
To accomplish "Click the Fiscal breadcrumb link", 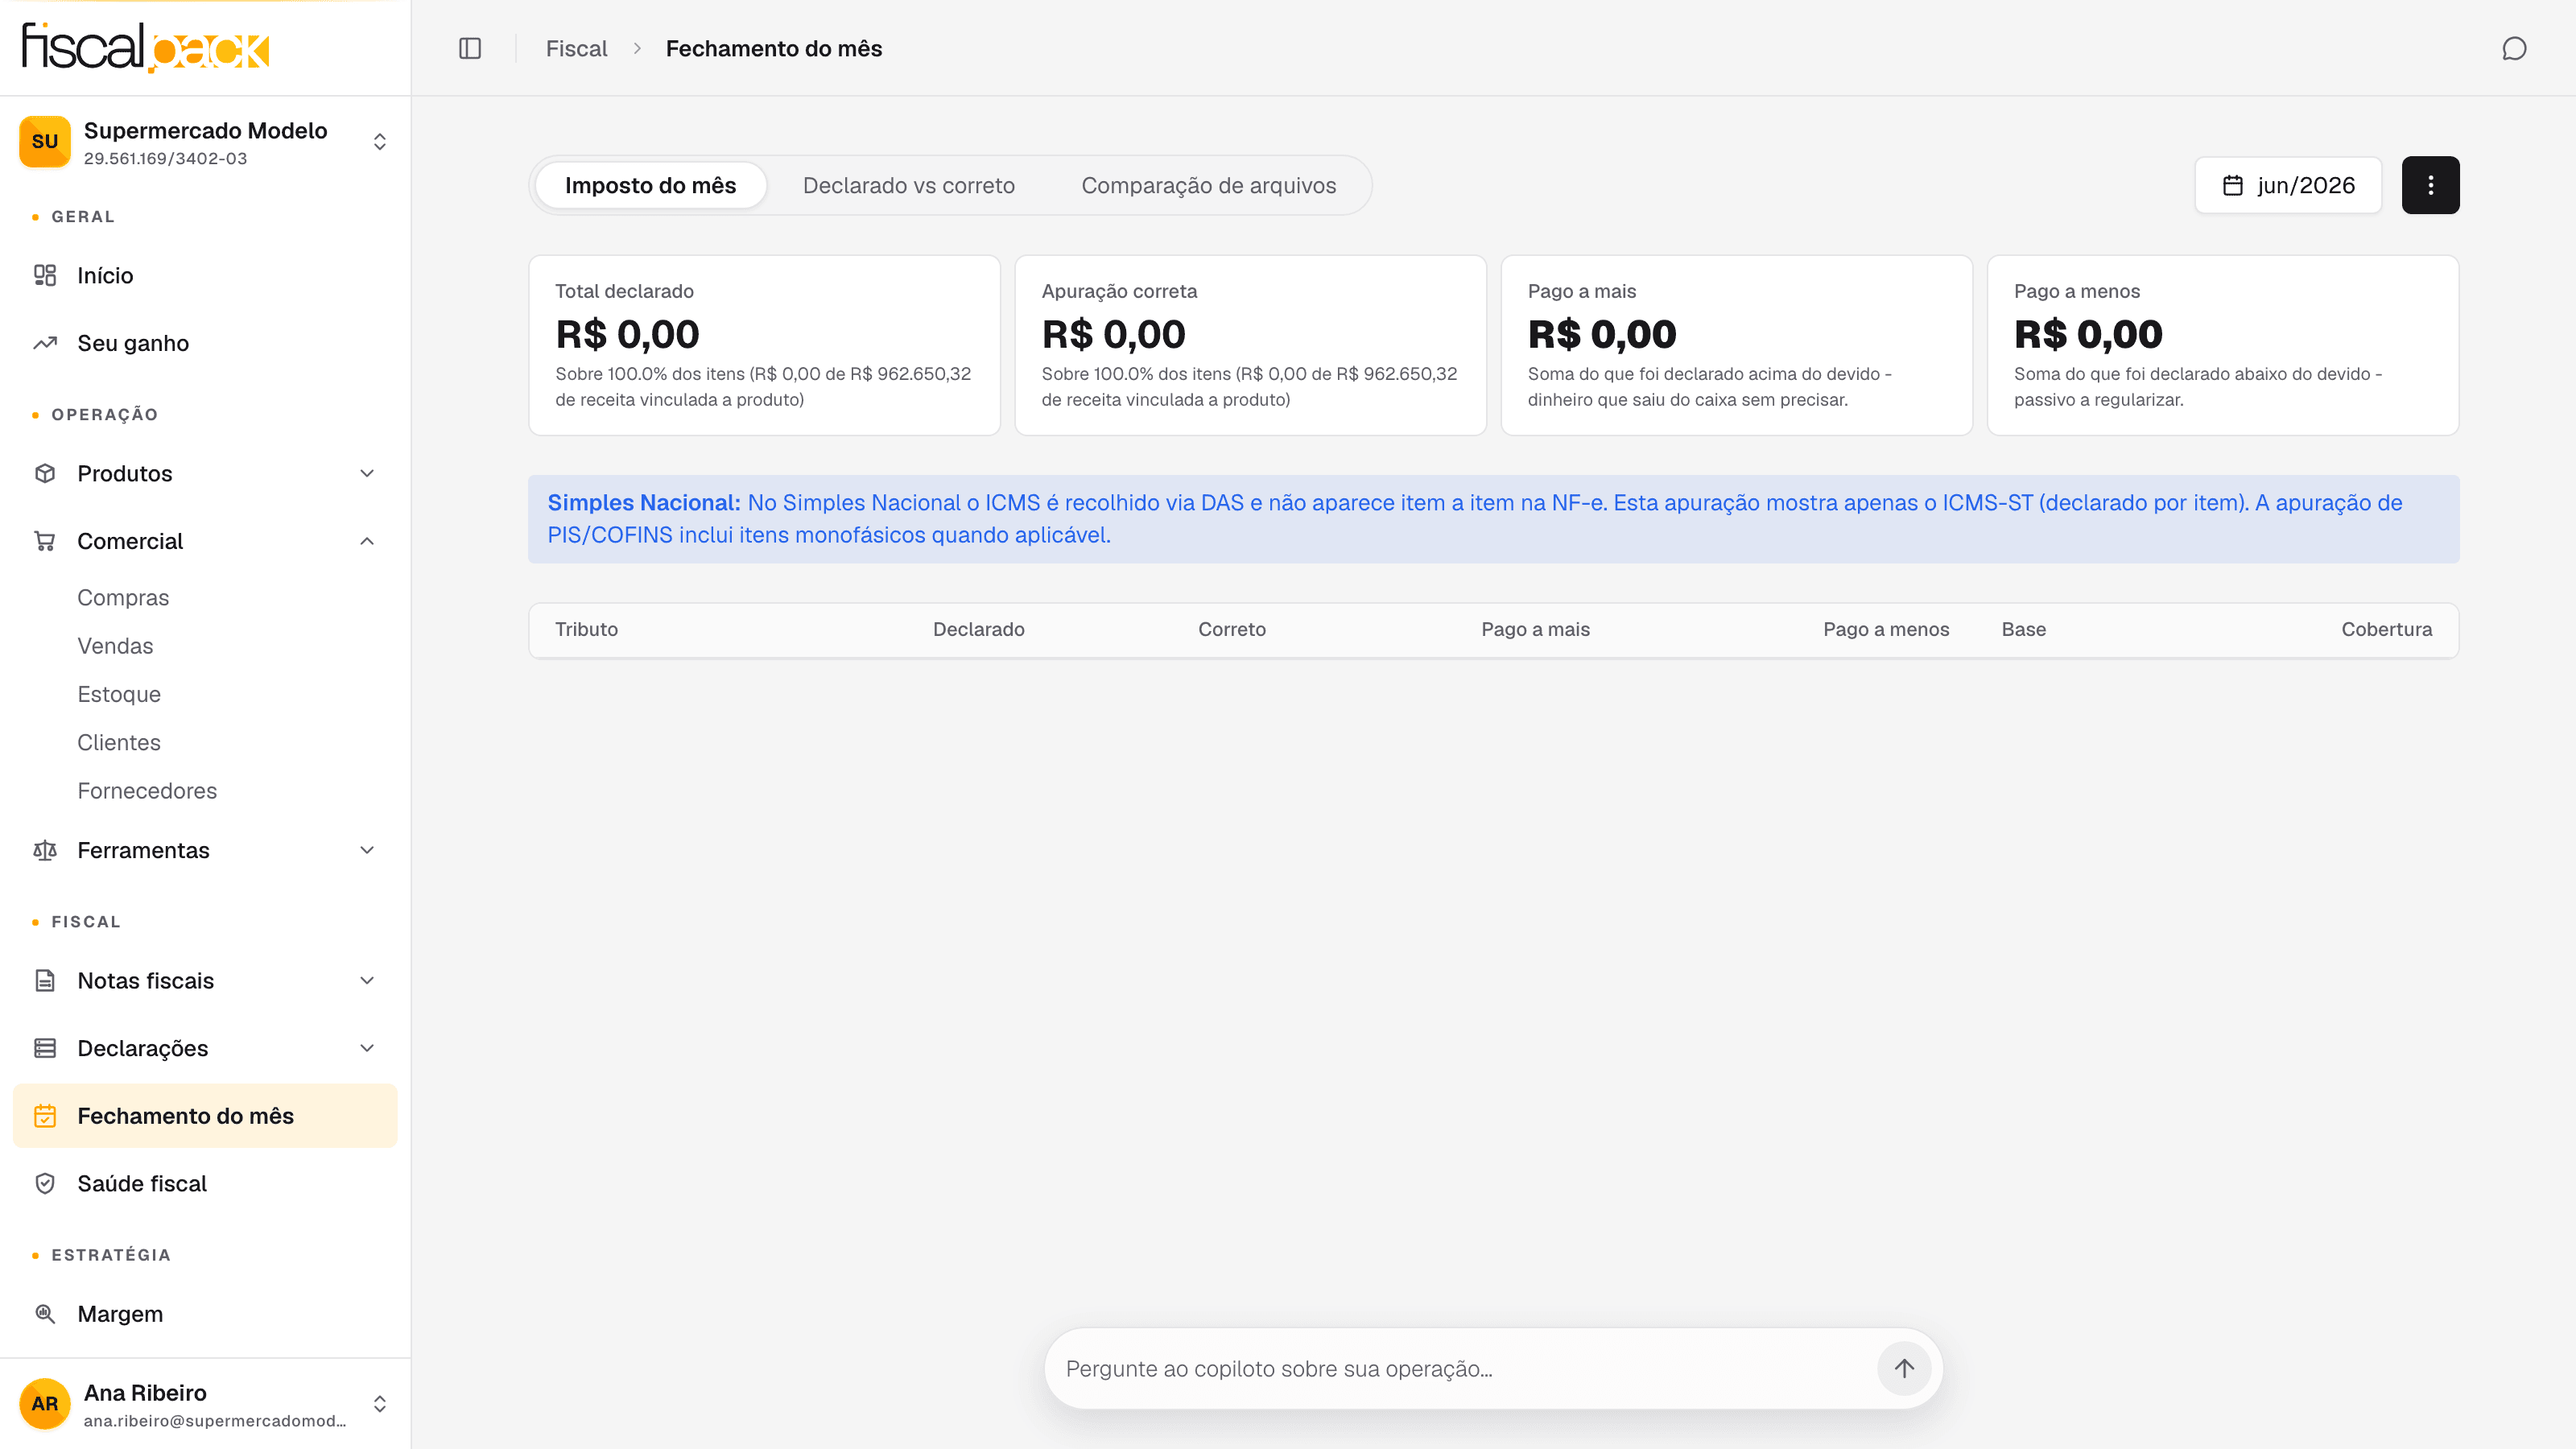I will click(576, 48).
